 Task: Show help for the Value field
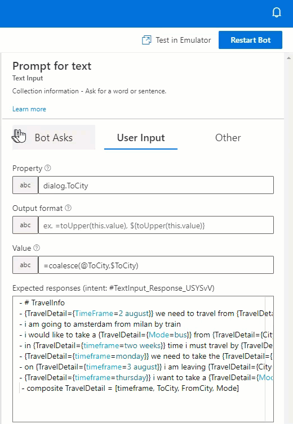(x=37, y=247)
